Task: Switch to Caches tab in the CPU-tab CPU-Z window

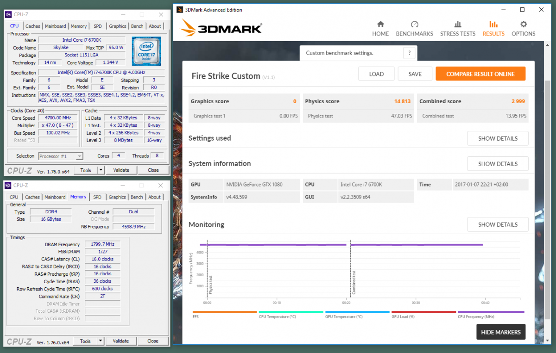Action: coord(33,26)
